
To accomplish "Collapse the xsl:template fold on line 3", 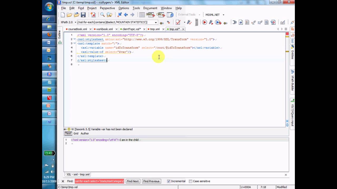I will [75, 43].
